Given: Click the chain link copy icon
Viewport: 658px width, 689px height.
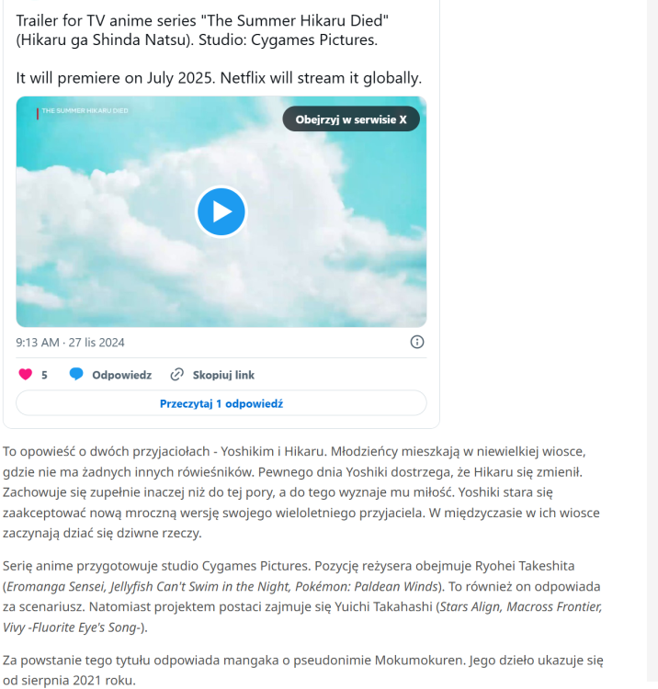Looking at the screenshot, I should [x=176, y=375].
